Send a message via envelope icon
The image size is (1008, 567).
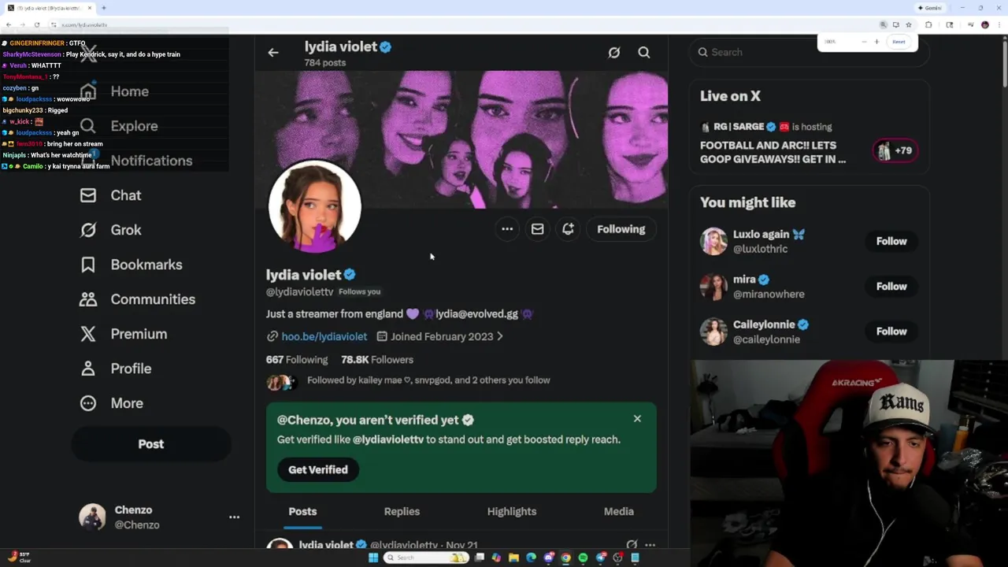(537, 229)
